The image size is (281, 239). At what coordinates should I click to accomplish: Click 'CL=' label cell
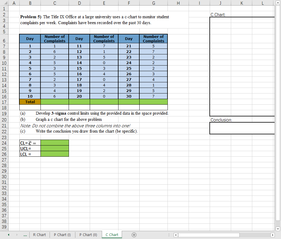tap(30, 143)
